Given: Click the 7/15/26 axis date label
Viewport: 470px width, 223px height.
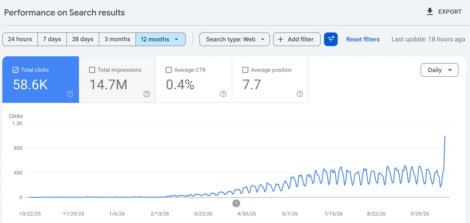Looking at the screenshot, I should click(x=333, y=214).
